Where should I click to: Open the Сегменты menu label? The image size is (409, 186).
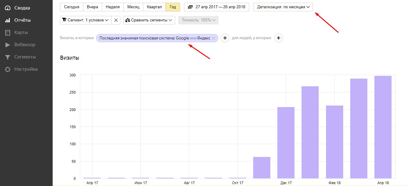[25, 57]
